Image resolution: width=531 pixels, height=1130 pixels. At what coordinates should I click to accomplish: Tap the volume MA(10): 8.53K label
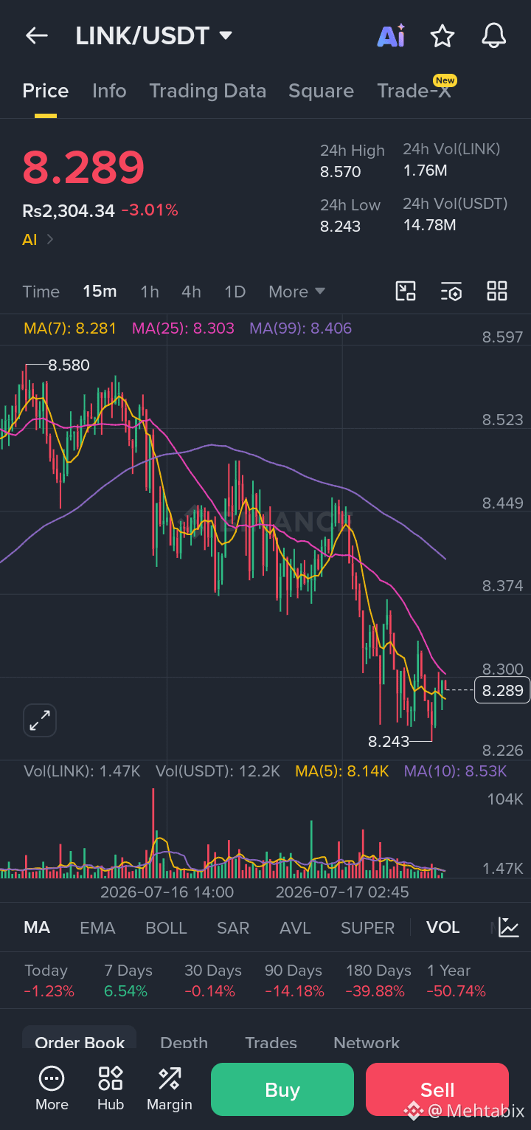tap(456, 771)
